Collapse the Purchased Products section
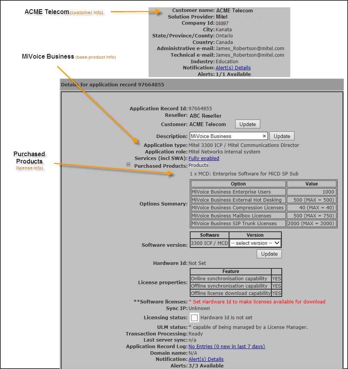The height and width of the screenshot is (369, 348). (x=128, y=165)
